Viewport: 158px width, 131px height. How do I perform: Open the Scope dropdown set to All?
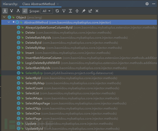tap(47, 11)
